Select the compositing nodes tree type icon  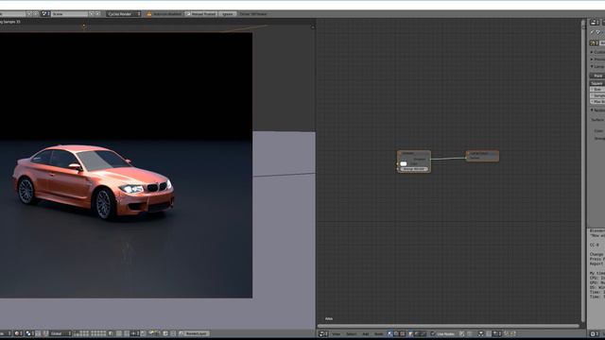[x=396, y=333]
